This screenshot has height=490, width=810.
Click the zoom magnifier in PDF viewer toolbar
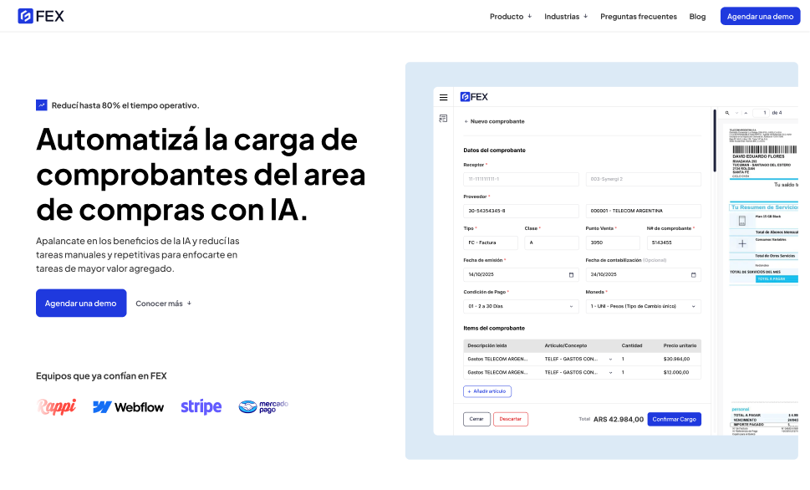(727, 113)
